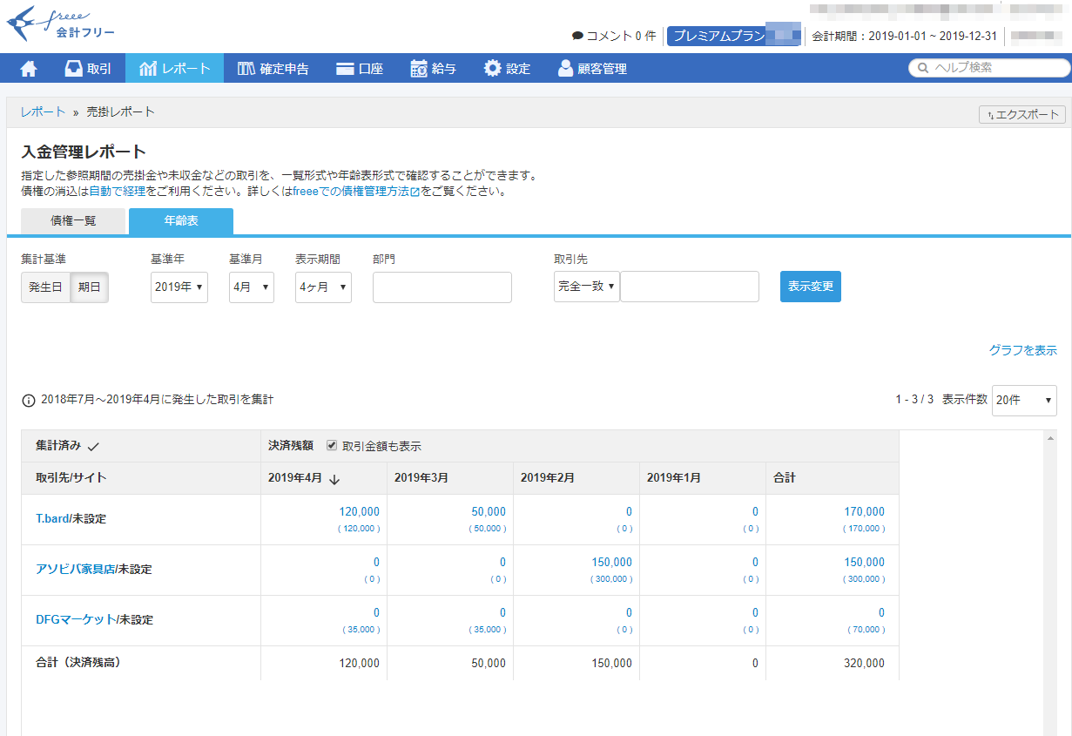The image size is (1072, 736).
Task: Click the 部門 input field
Action: point(442,287)
